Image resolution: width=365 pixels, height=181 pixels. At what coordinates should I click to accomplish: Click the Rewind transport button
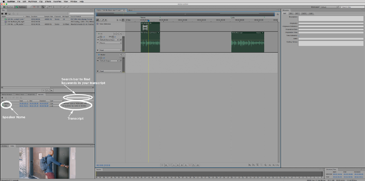178,165
